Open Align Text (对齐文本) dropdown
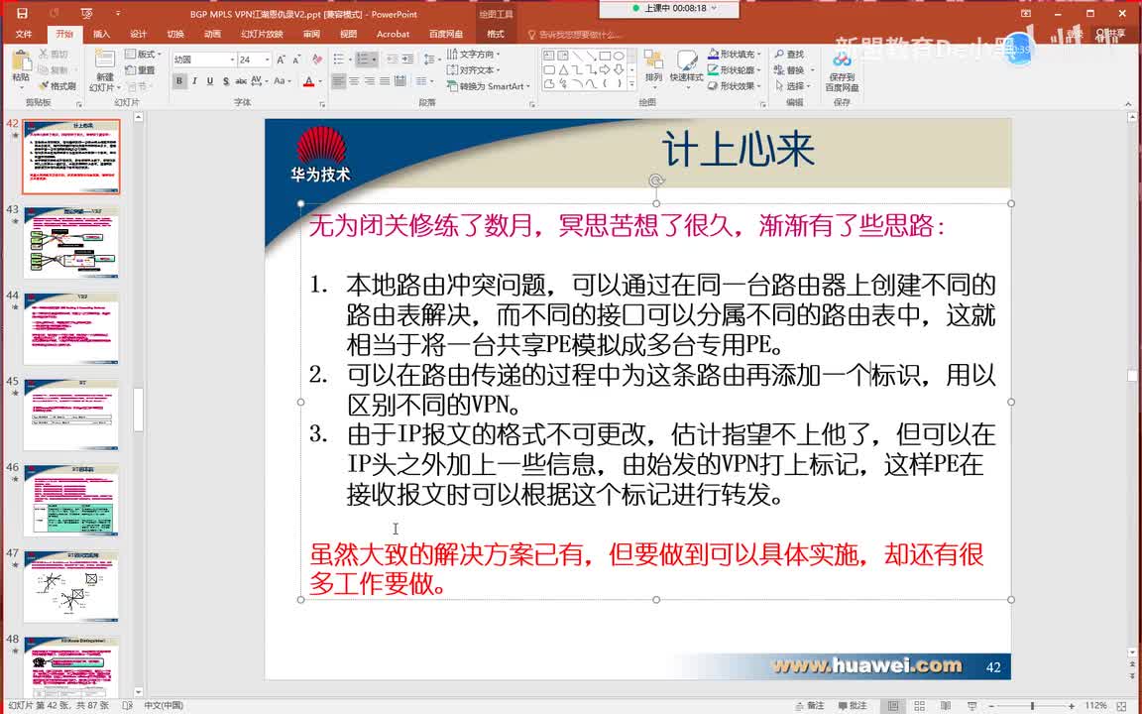 474,70
